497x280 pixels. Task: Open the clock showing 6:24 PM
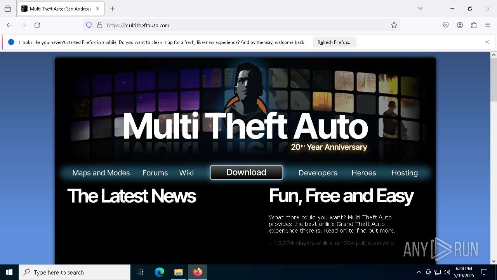click(464, 272)
